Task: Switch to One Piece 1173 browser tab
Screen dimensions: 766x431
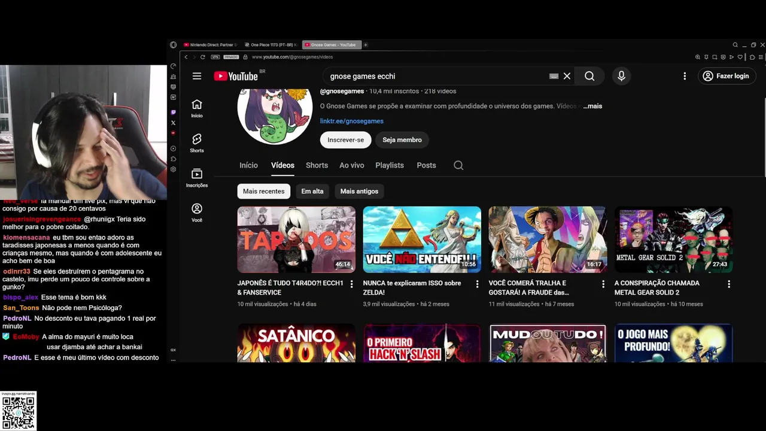Action: (271, 45)
